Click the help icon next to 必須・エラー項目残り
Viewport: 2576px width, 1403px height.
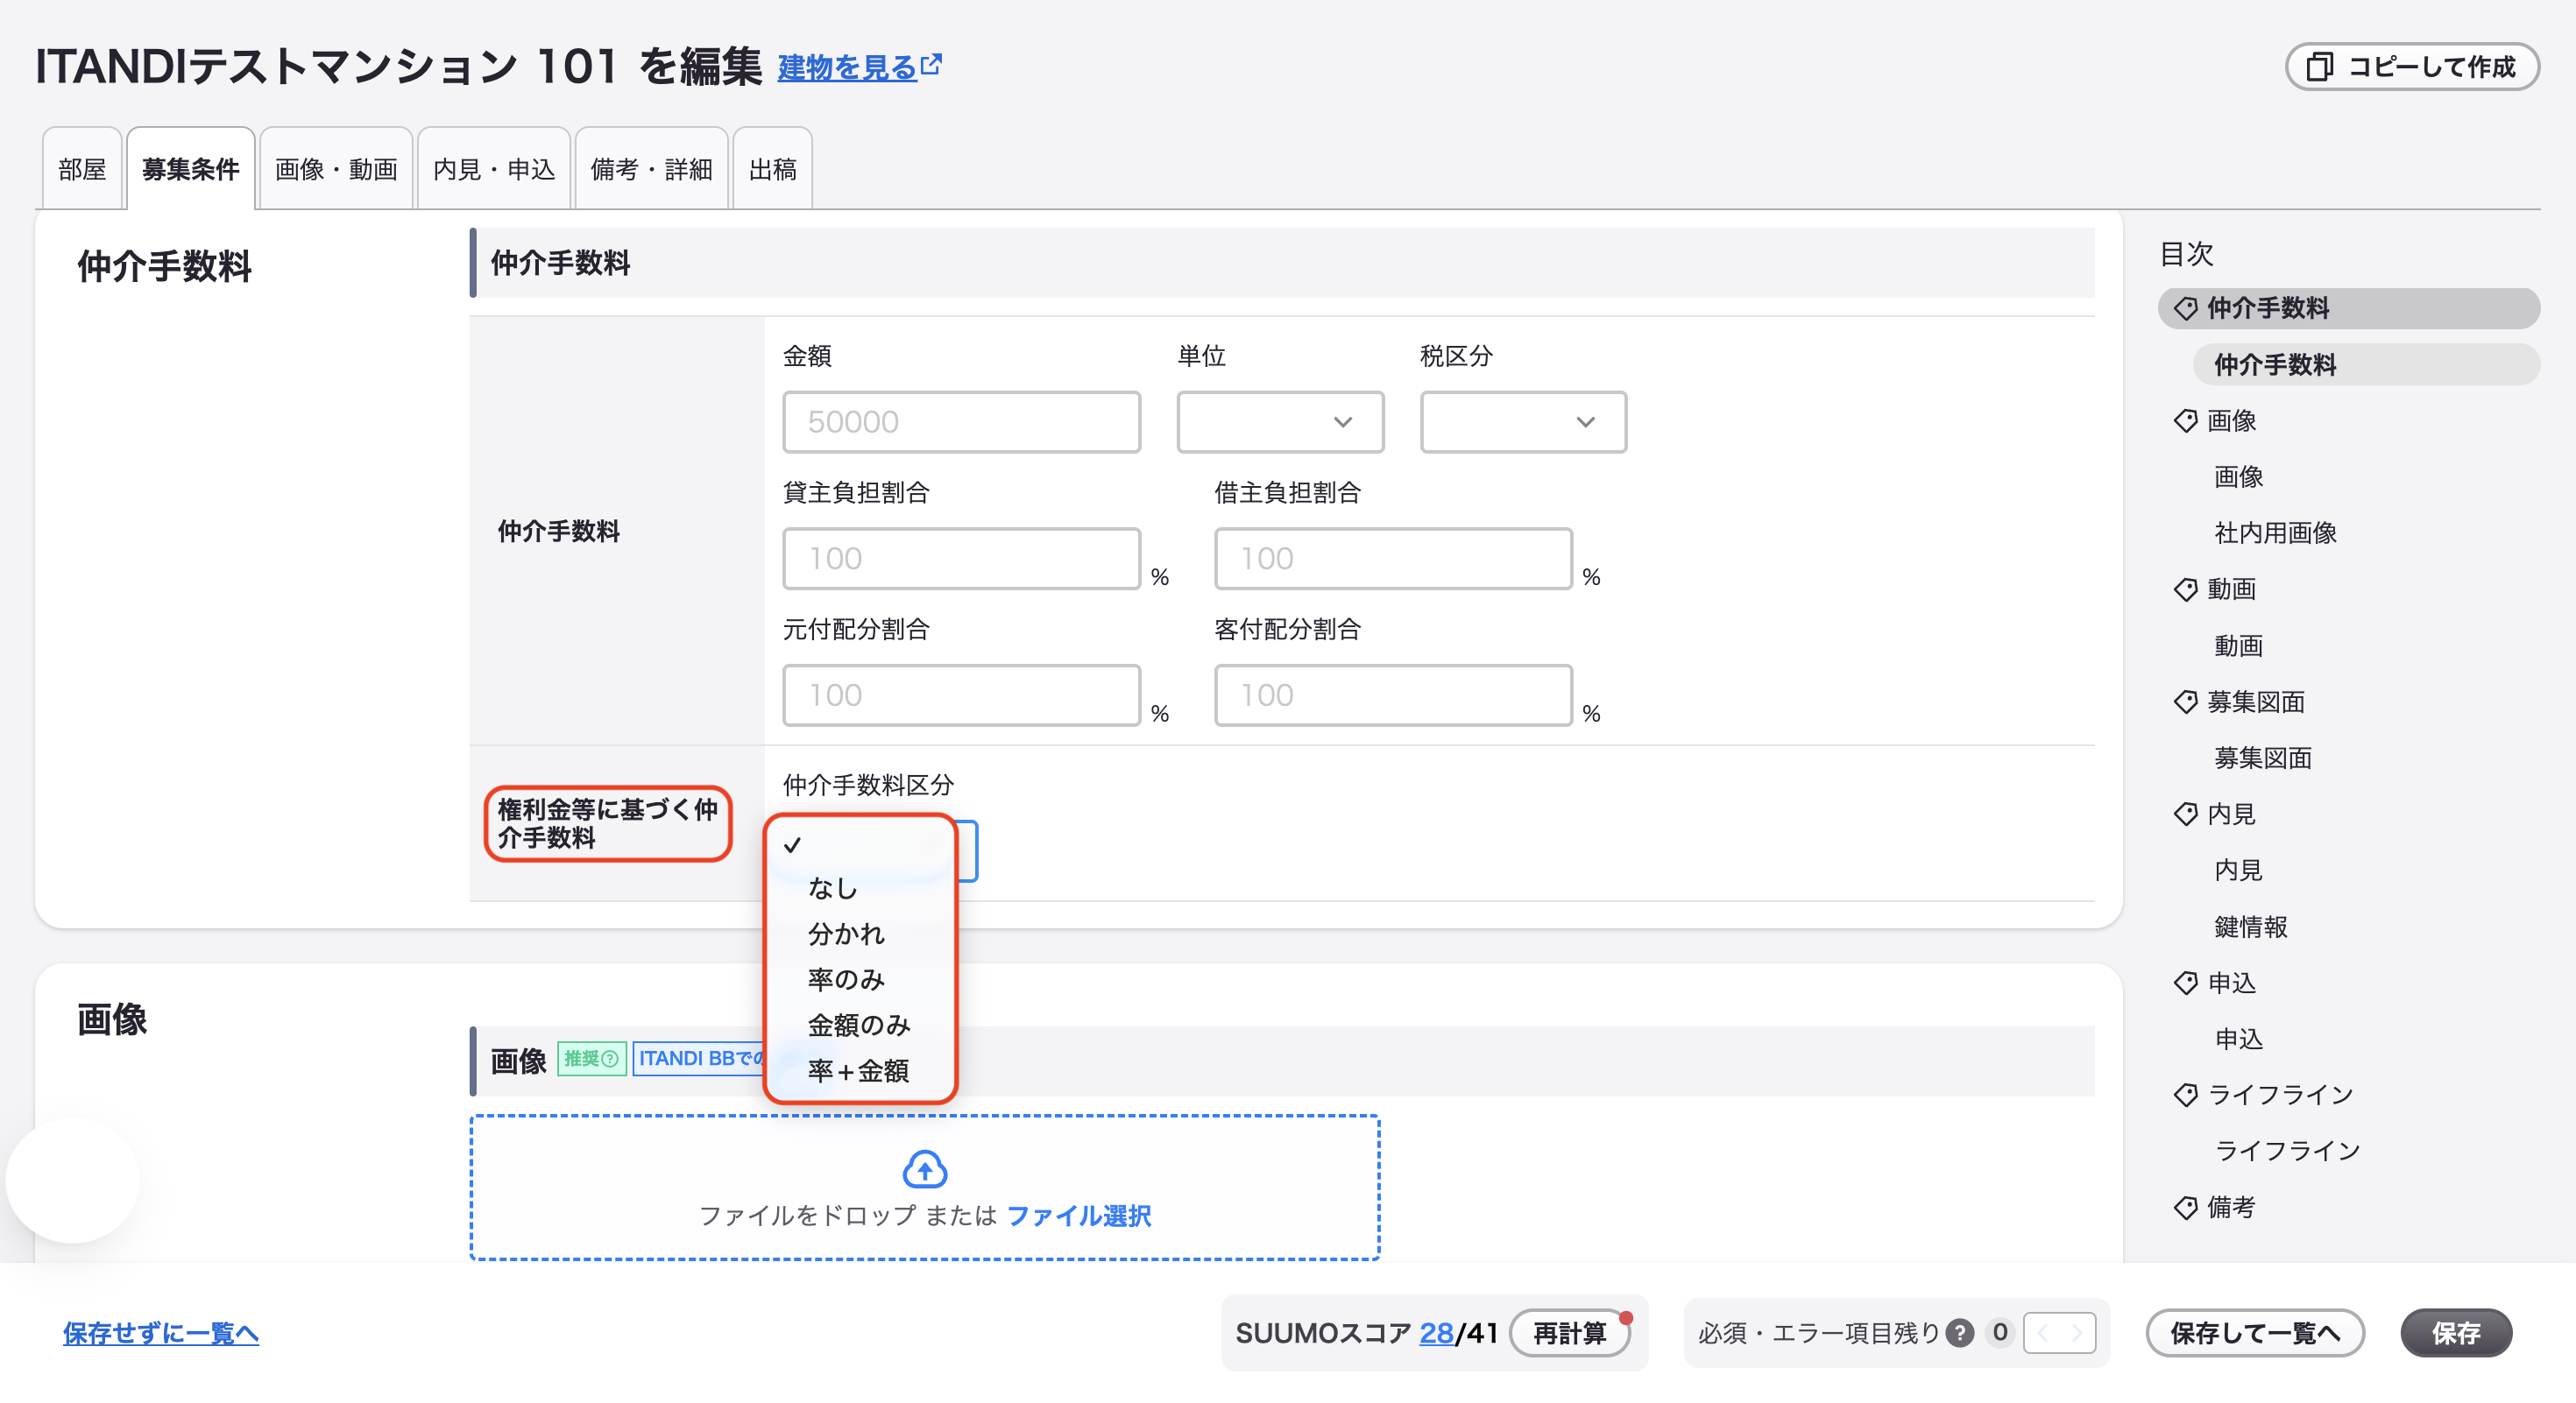[x=1960, y=1333]
